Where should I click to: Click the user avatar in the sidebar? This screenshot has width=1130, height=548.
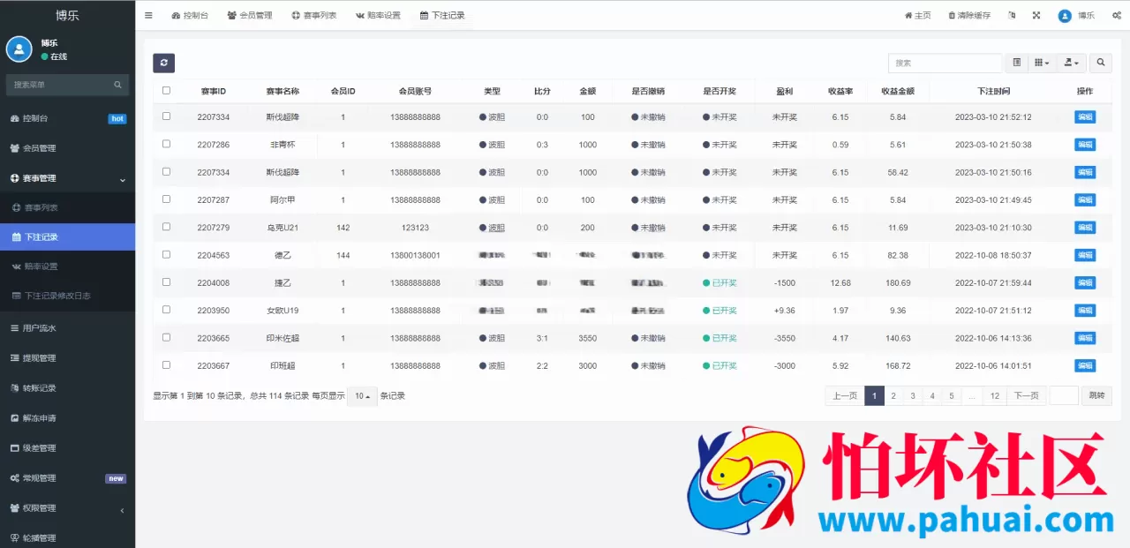(19, 49)
